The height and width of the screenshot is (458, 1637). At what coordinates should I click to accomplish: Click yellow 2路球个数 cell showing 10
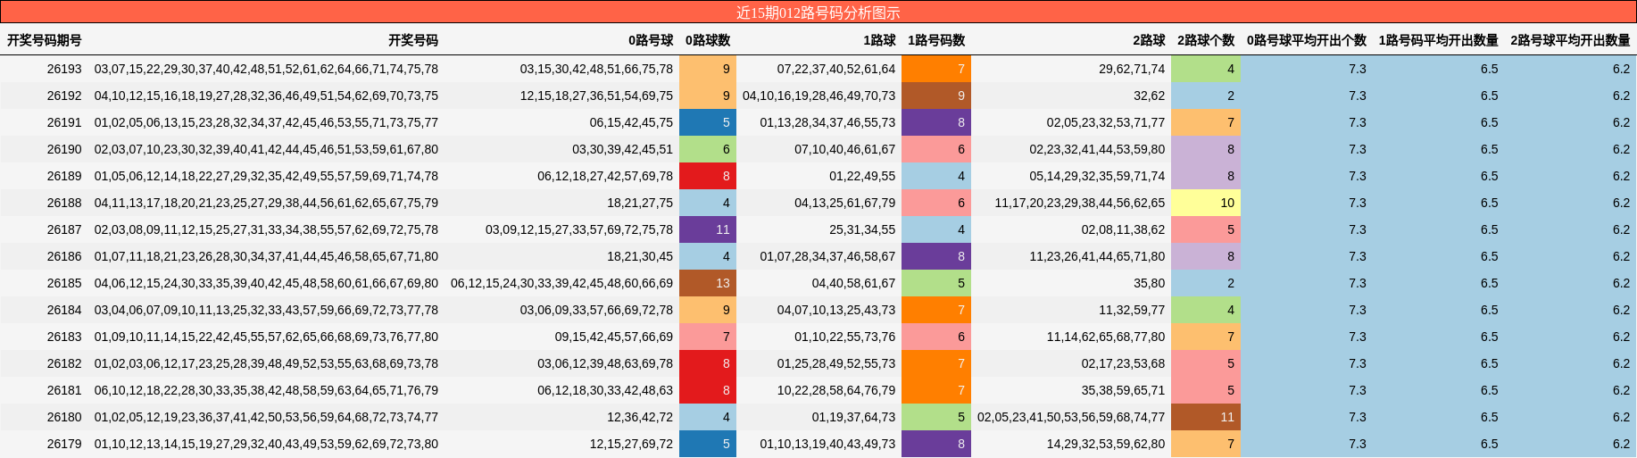1206,203
